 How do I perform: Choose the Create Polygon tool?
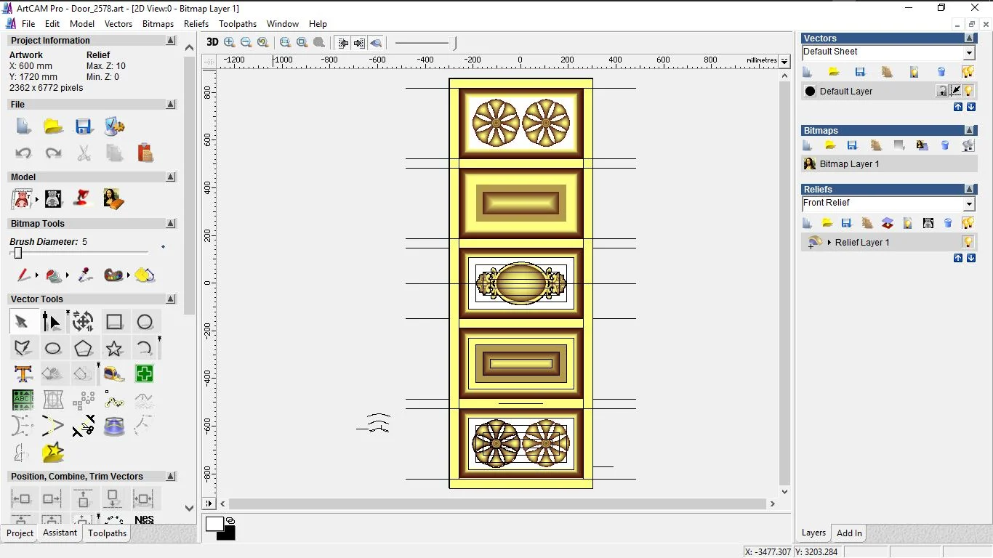click(x=83, y=348)
